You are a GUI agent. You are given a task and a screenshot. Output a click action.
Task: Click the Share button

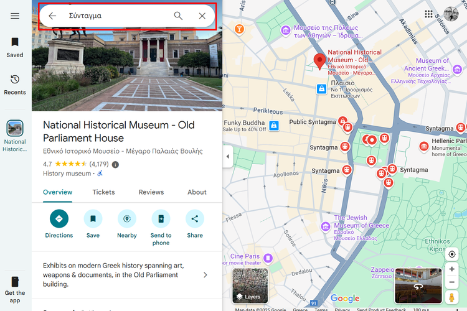tap(195, 224)
